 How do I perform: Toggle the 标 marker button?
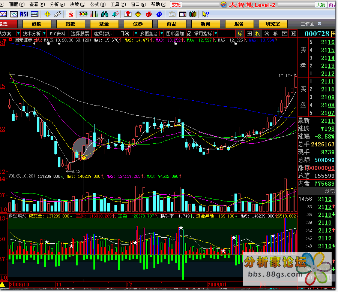coord(240,34)
